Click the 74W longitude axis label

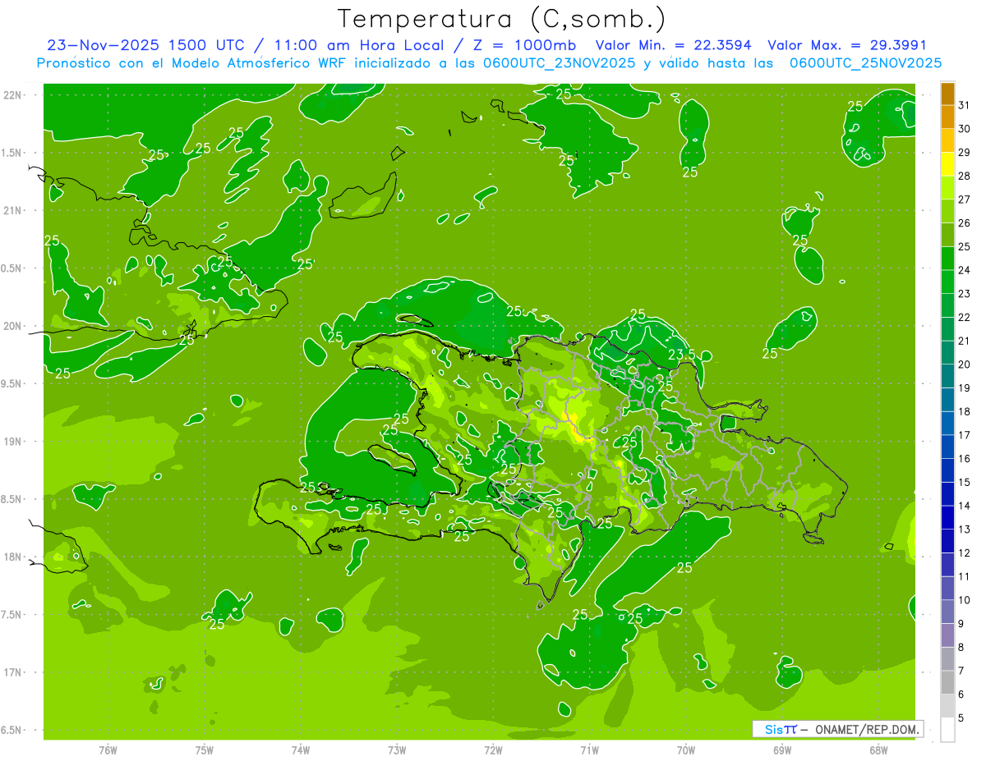pyautogui.click(x=301, y=750)
